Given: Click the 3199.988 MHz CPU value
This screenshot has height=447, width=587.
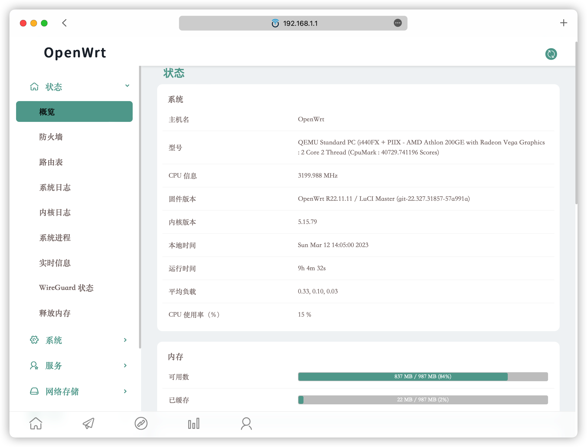Looking at the screenshot, I should point(317,175).
